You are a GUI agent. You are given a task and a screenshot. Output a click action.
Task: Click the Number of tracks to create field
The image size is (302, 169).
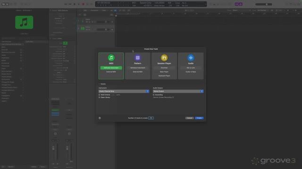tap(151, 118)
